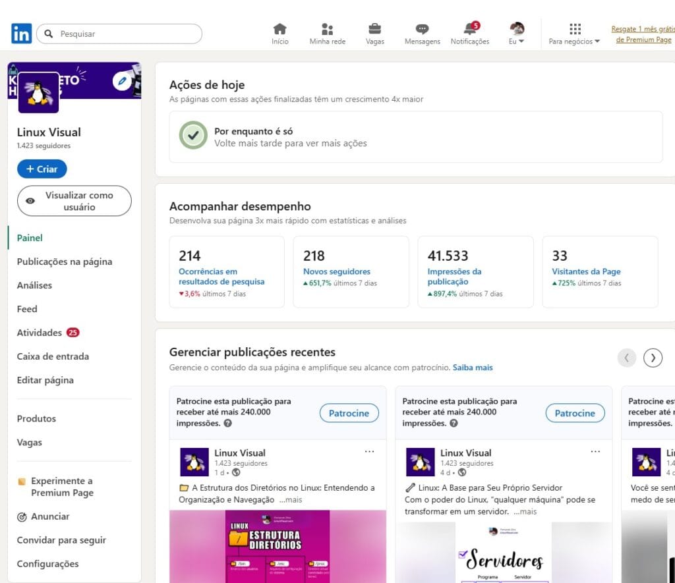This screenshot has width=675, height=583.
Task: Click the Pesquisar search field
Action: click(125, 34)
